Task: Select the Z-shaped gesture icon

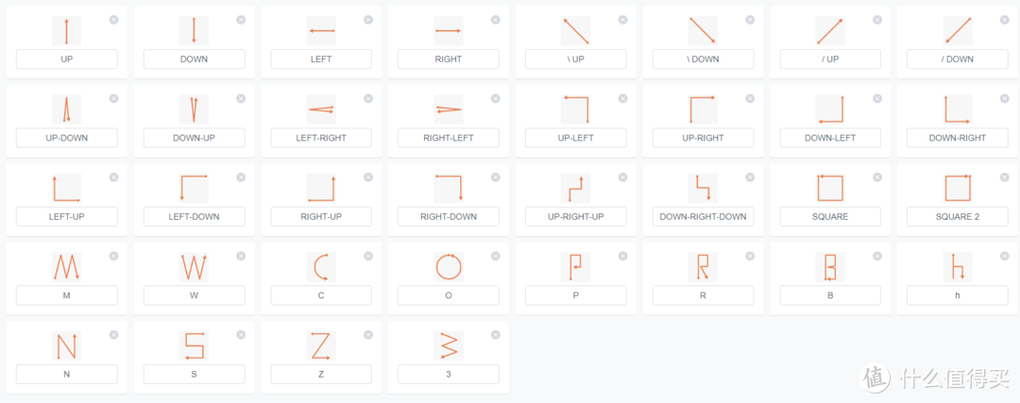Action: click(x=321, y=345)
